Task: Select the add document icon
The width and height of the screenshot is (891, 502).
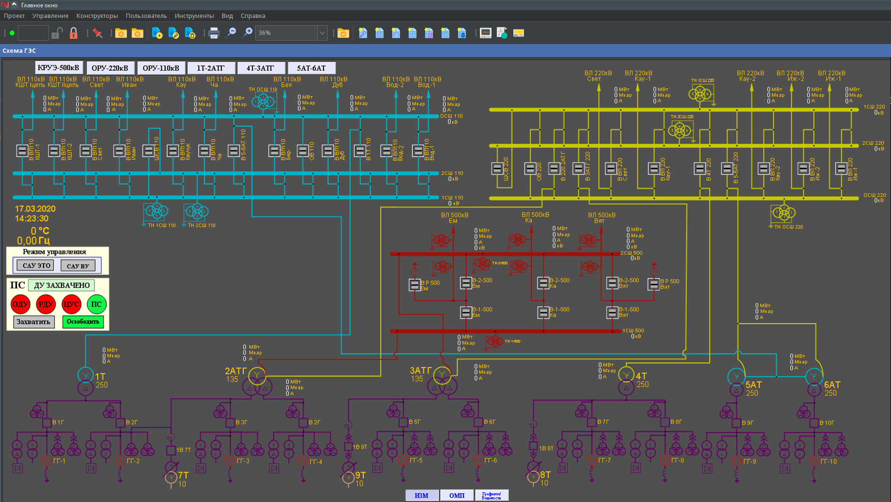Action: (157, 32)
